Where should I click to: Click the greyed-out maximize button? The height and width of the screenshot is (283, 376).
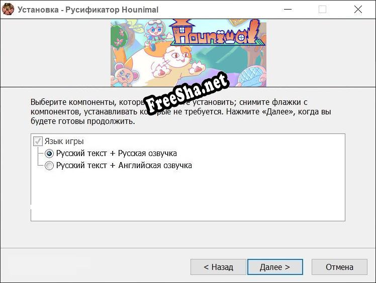click(322, 10)
